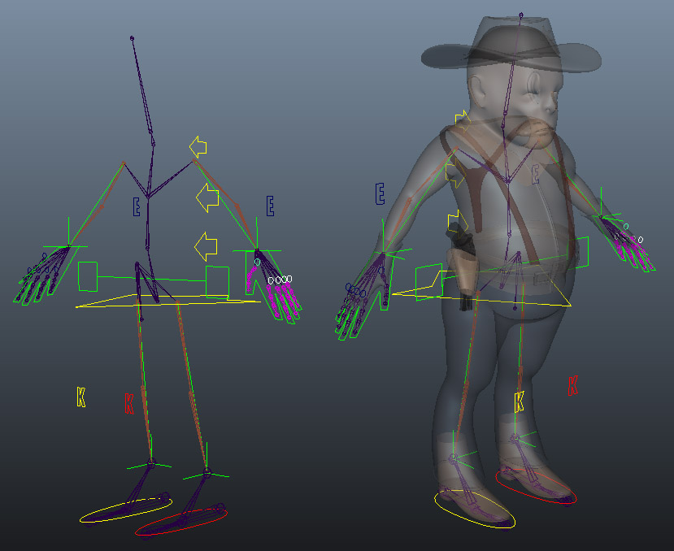
Task: Select red K knee control beside cowboy
Action: [x=572, y=385]
